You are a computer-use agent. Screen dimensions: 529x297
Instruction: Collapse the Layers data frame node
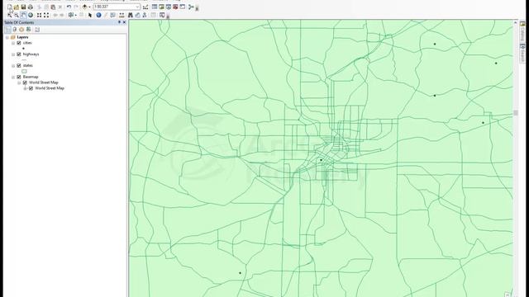(7, 37)
